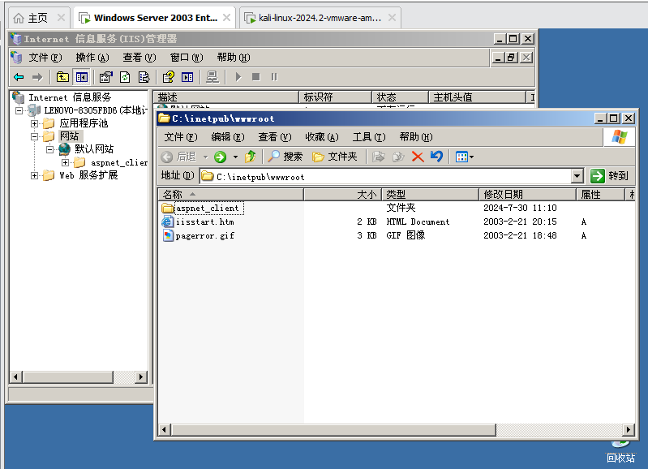
Task: Select the aspnet_client folder in Explorer
Action: click(208, 208)
